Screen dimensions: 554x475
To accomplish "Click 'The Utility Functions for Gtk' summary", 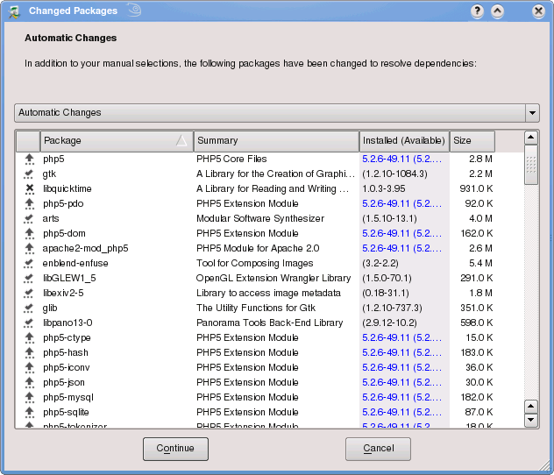I will pos(256,308).
